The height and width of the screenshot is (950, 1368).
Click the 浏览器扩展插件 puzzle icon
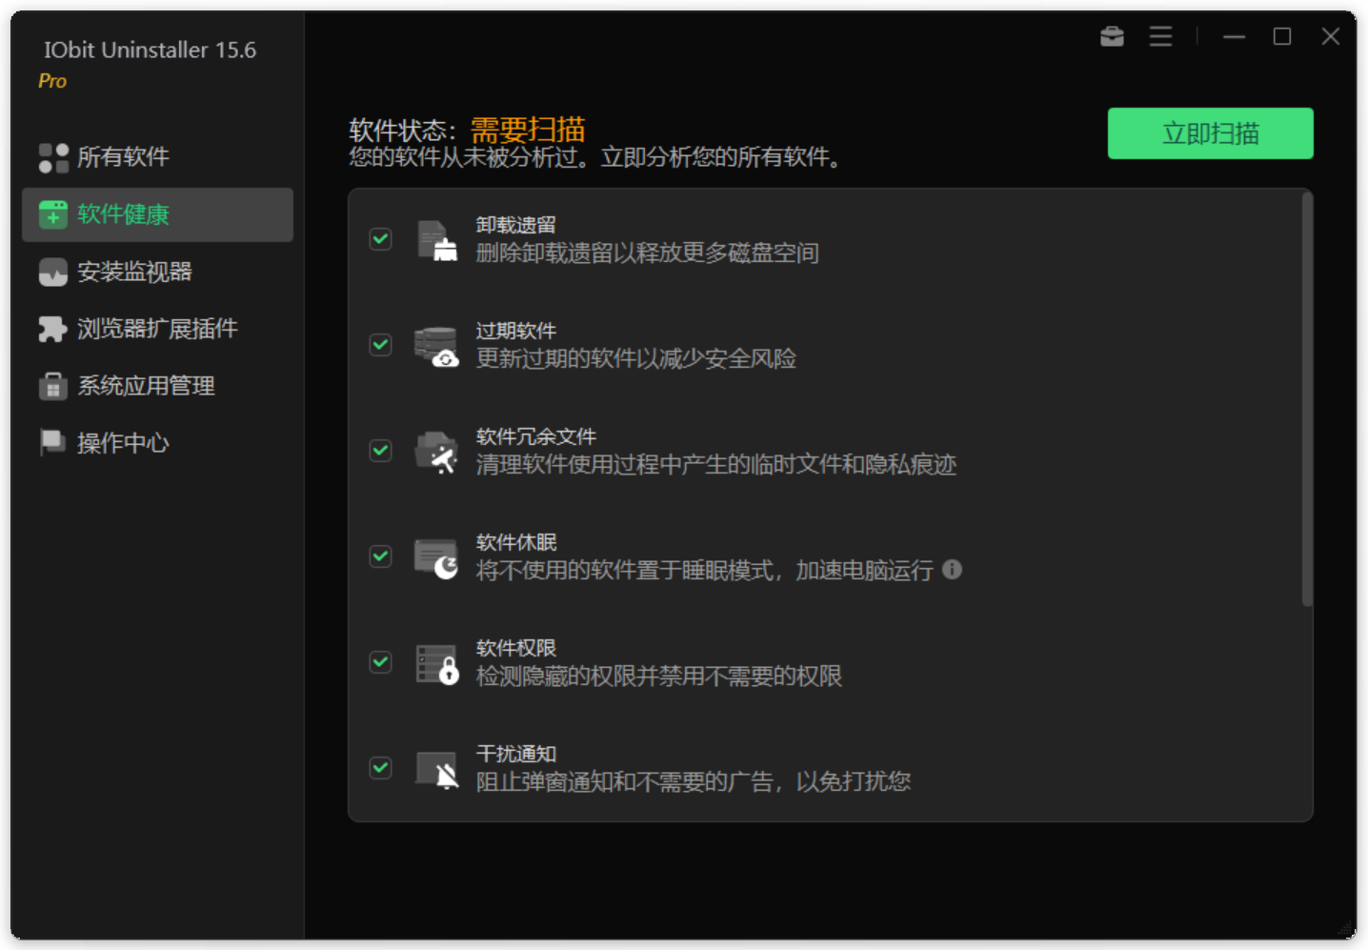pos(53,330)
